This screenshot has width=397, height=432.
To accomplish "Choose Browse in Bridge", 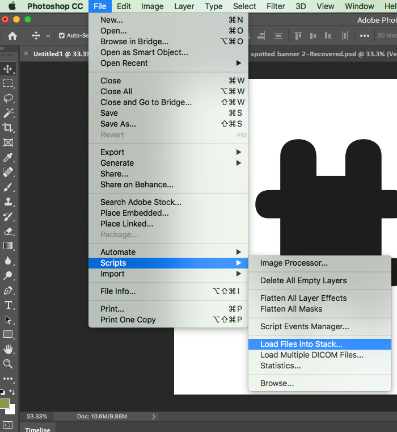I will pos(168,41).
